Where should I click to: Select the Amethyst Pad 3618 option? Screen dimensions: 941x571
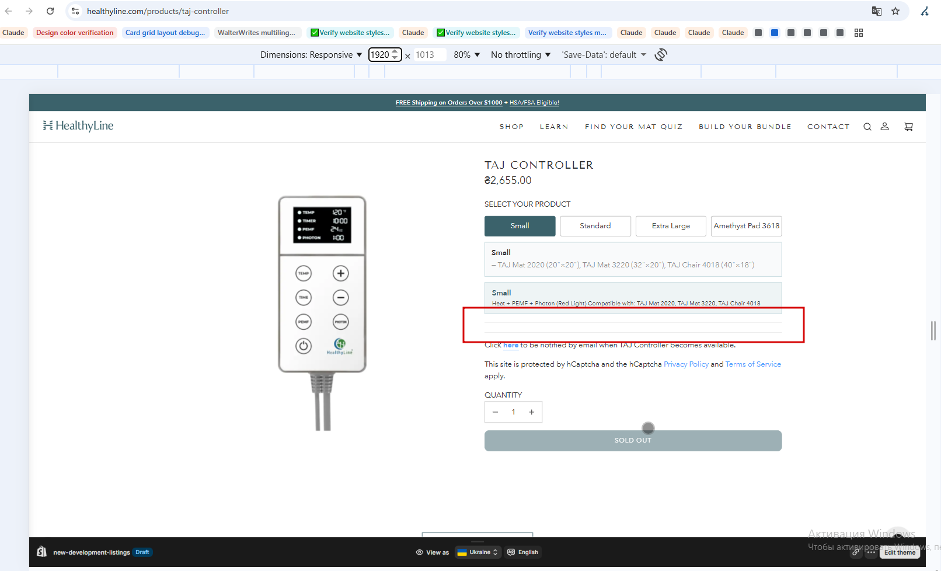click(x=747, y=226)
